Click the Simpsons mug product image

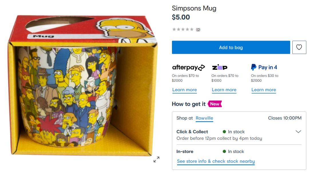(x=83, y=86)
